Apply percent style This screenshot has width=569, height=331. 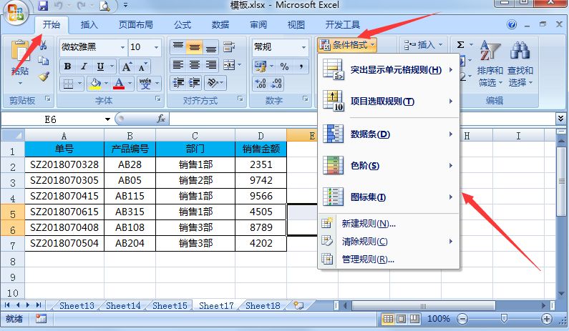pos(285,66)
